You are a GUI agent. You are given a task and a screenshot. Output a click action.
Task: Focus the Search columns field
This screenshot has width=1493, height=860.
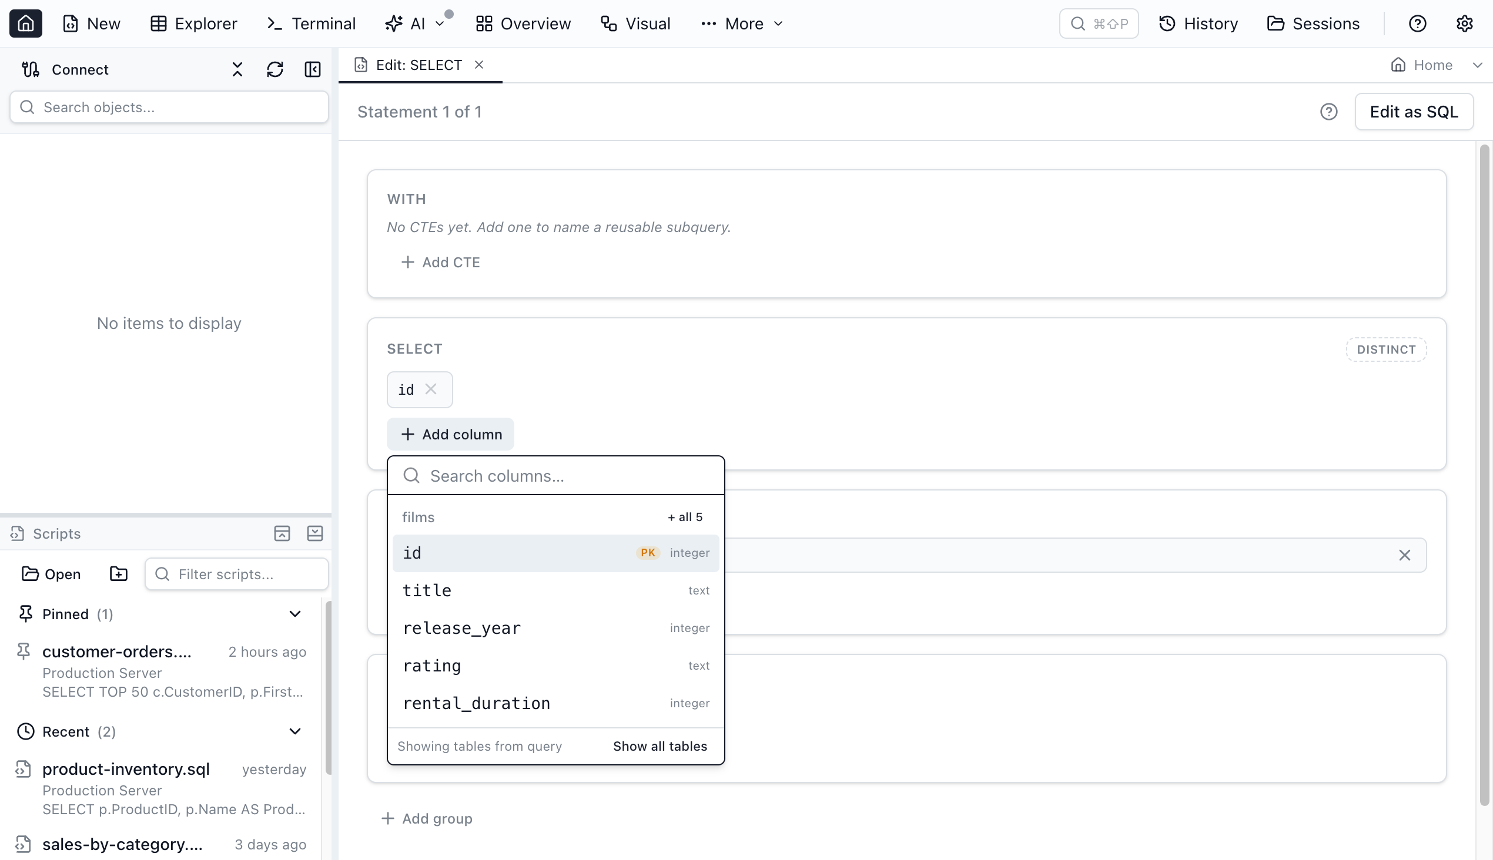tap(555, 476)
